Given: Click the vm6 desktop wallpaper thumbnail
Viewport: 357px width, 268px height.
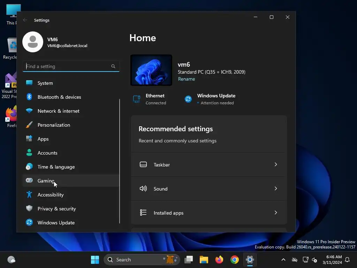Looking at the screenshot, I should 151,70.
